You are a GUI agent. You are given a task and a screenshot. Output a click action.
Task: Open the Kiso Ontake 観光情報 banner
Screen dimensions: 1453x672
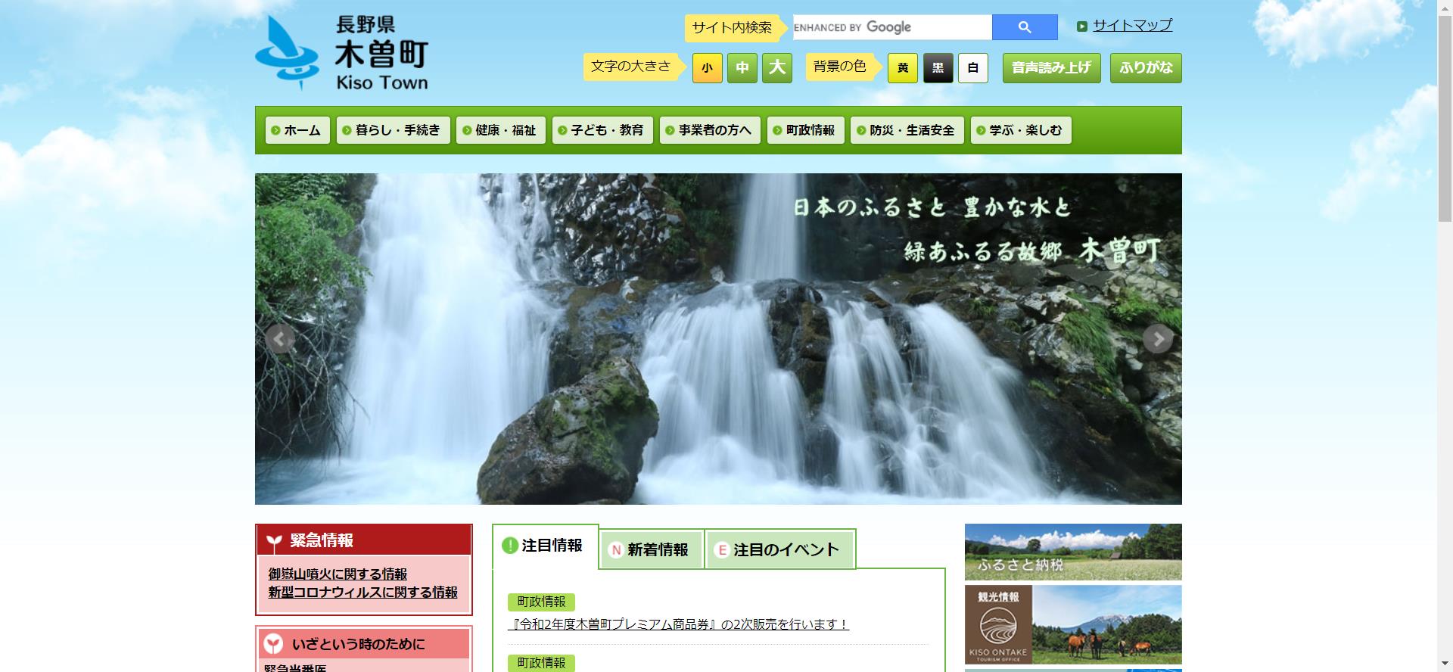(1072, 624)
